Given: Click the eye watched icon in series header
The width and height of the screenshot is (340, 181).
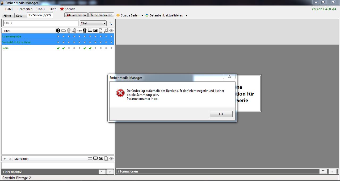Looking at the screenshot, I should [111, 31].
